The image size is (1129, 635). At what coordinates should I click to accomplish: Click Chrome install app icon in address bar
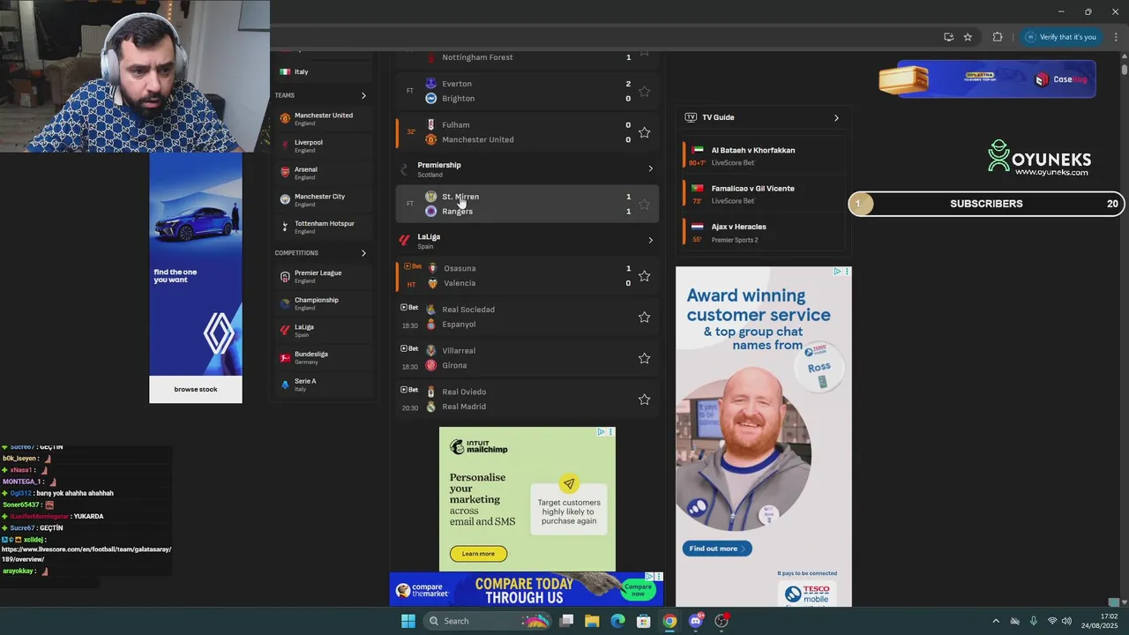(x=948, y=37)
